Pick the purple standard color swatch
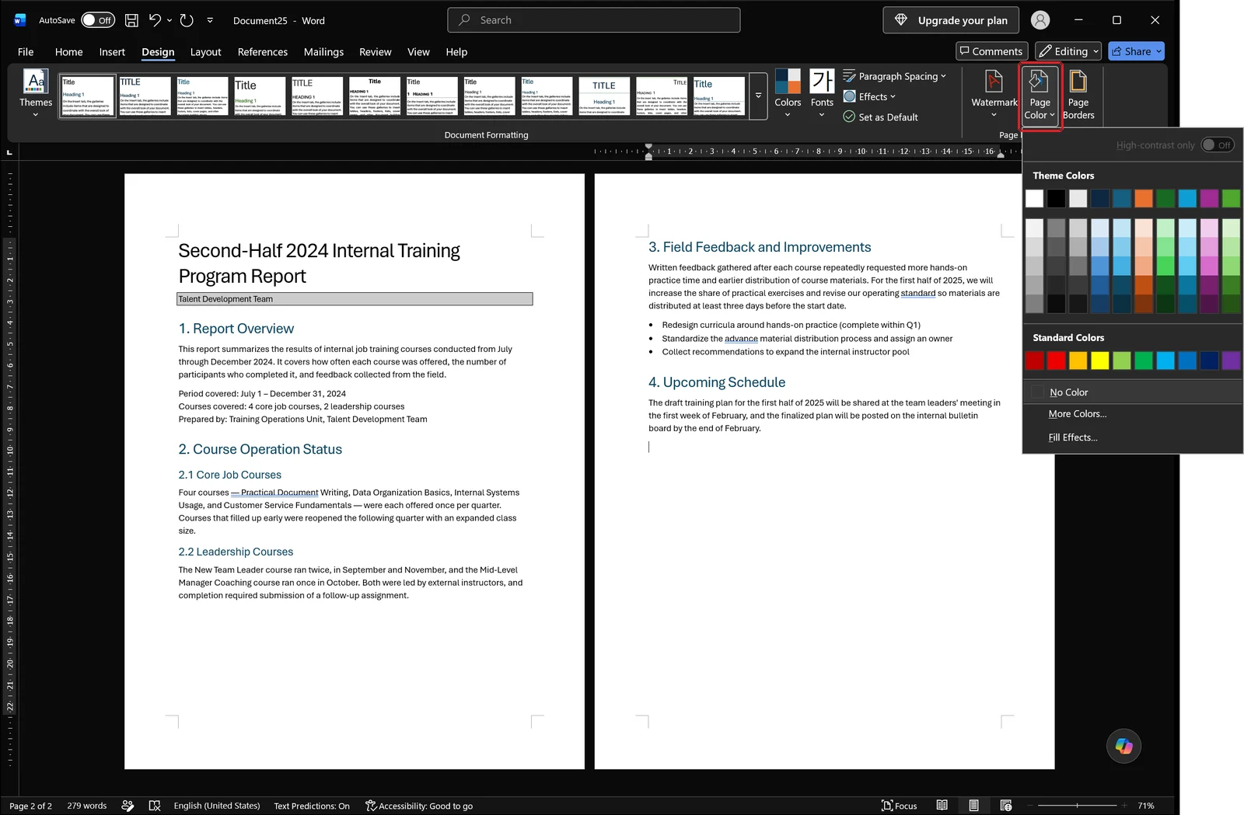The width and height of the screenshot is (1244, 815). 1231,360
